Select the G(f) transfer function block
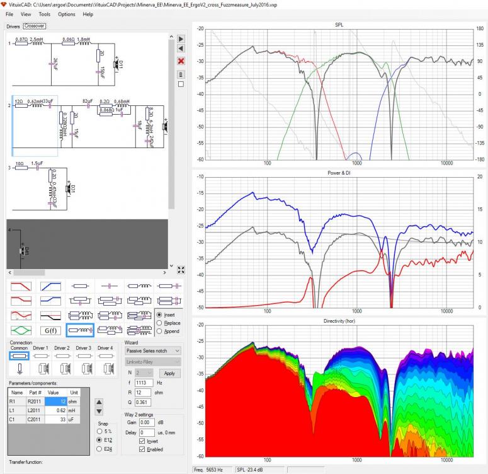Viewport: 488px width, 474px height. coord(51,330)
